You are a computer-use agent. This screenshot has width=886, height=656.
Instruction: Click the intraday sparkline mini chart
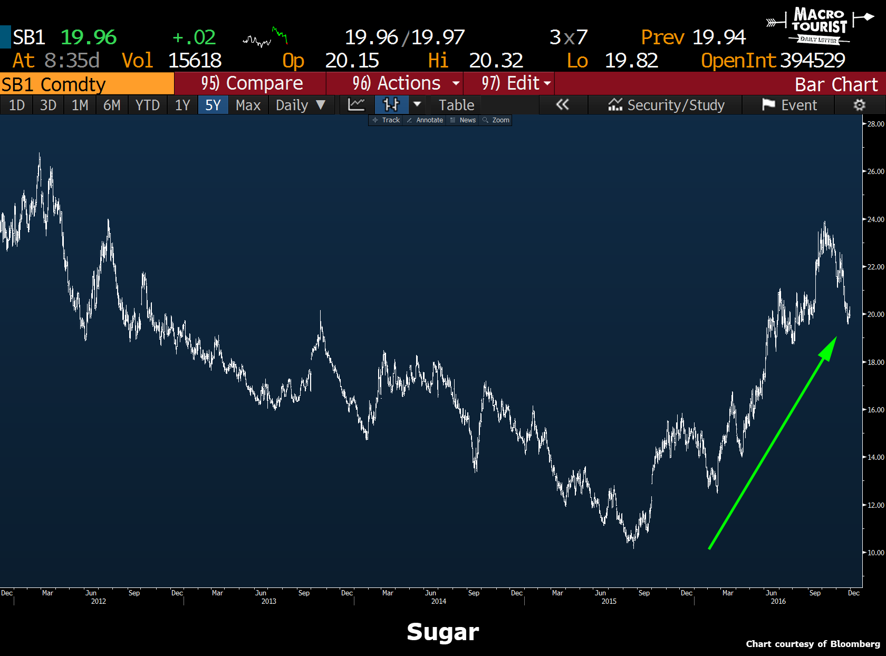(x=265, y=37)
